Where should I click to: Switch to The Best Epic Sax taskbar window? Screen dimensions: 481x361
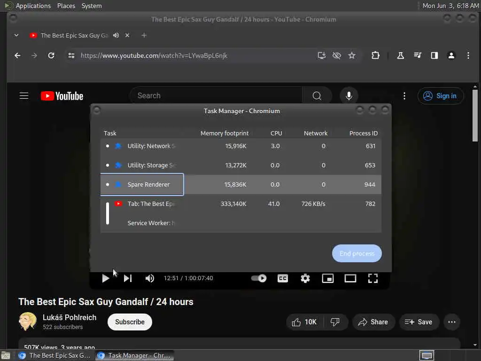click(54, 355)
